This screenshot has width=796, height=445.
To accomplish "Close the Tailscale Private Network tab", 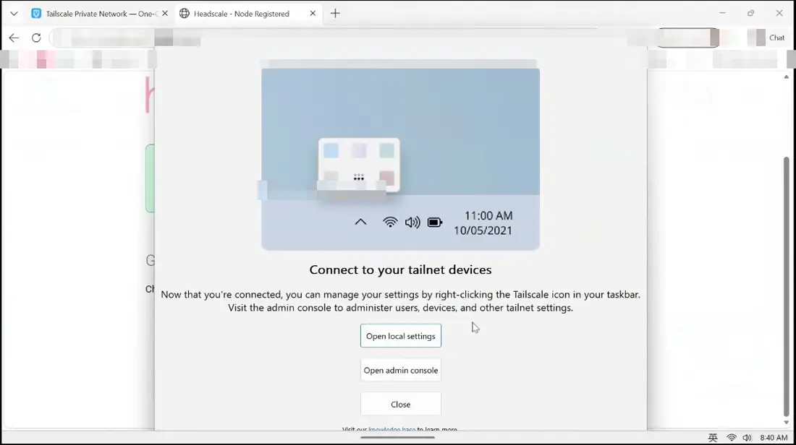I will click(164, 14).
